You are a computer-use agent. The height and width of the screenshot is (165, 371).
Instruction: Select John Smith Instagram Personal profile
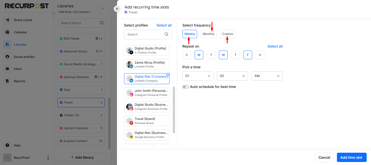(x=147, y=93)
